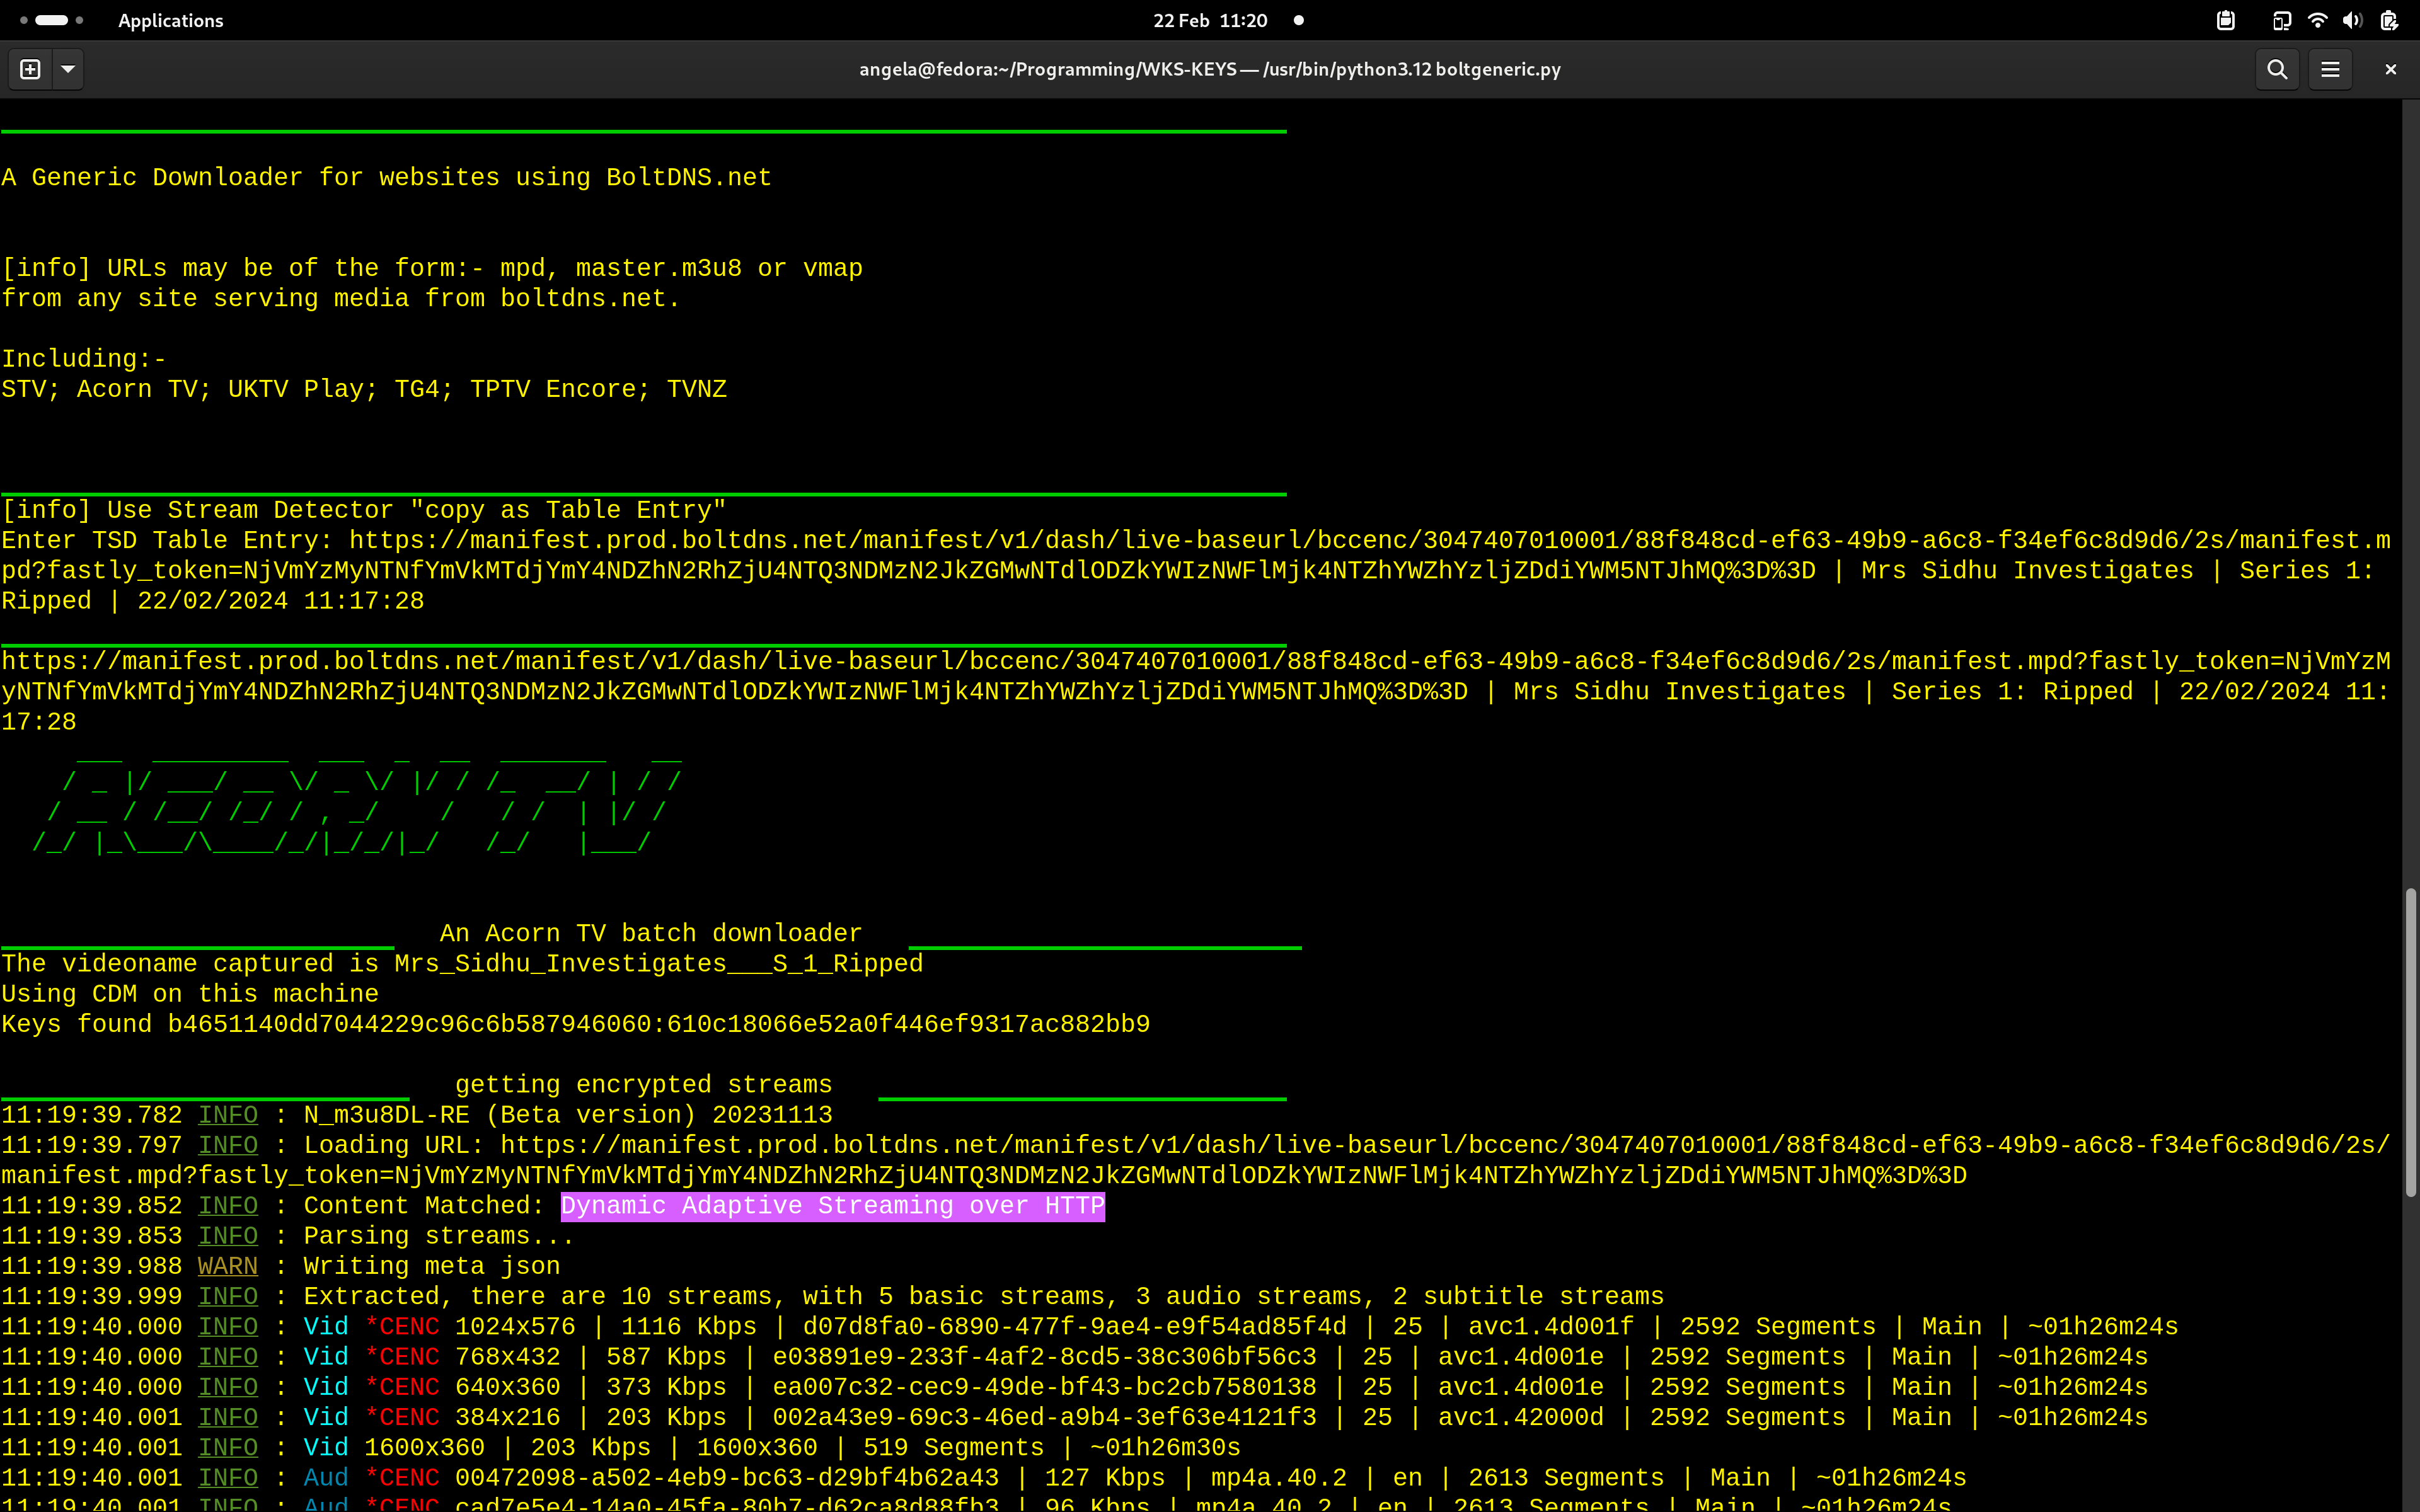Open the Wi-Fi network indicator
Viewport: 2420px width, 1512px height.
coord(2317,20)
